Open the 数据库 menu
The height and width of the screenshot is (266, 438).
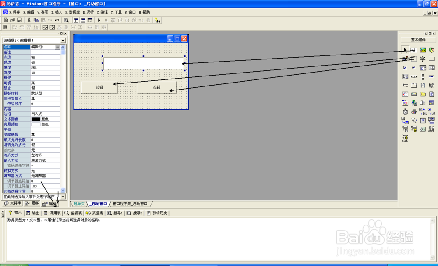click(73, 12)
